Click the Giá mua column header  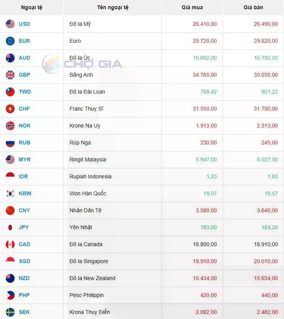192,8
